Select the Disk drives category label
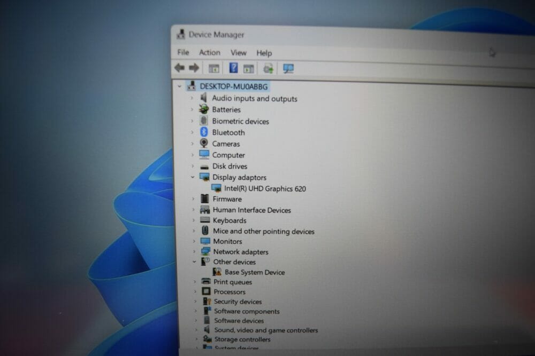This screenshot has width=535, height=356. 230,166
